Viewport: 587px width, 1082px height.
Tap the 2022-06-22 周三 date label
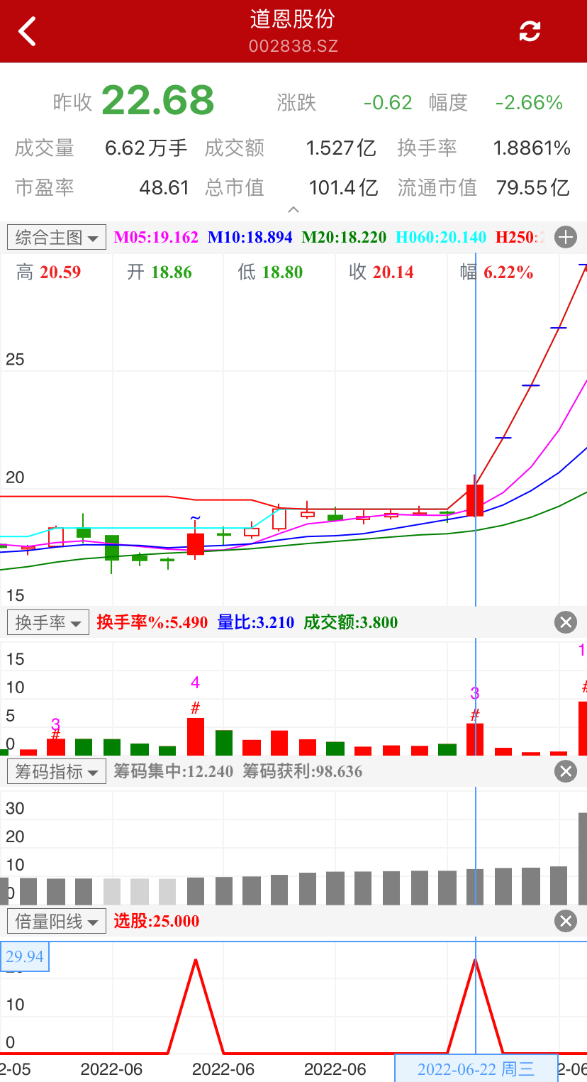[x=475, y=1069]
